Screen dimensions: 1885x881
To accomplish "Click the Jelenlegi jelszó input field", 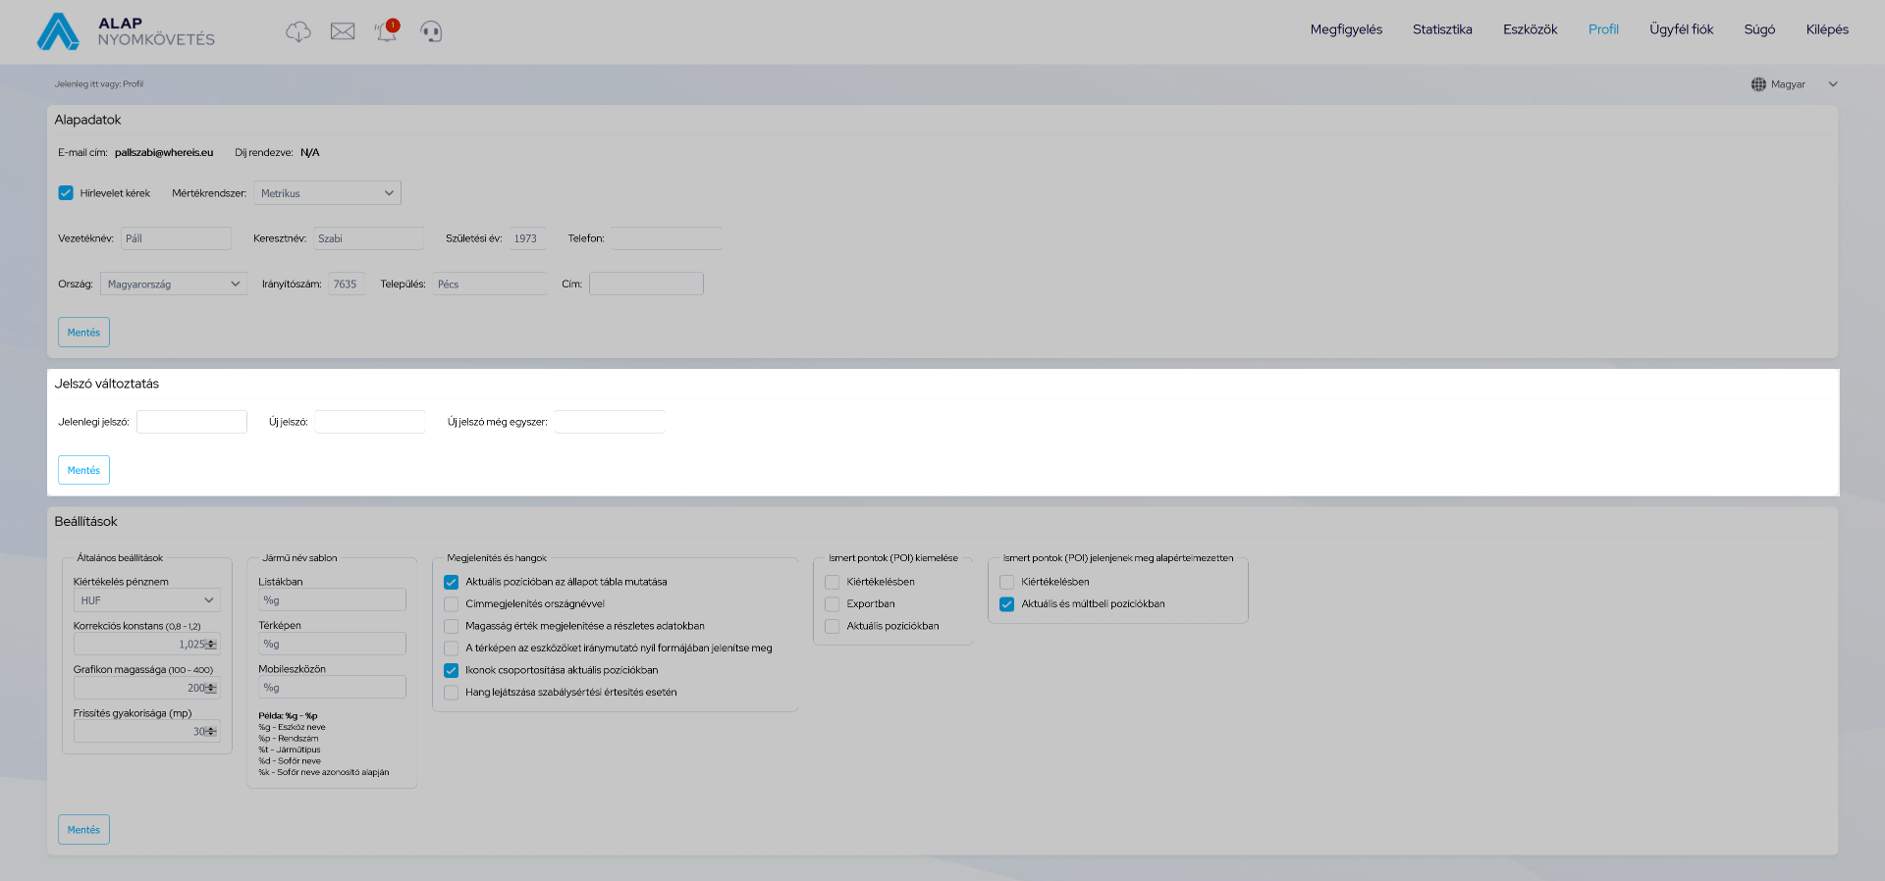I will (x=191, y=422).
